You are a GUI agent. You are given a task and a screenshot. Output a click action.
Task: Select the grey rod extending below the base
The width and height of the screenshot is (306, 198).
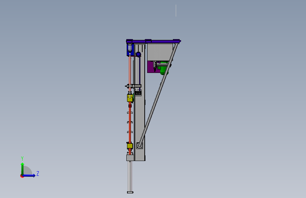click(130, 176)
